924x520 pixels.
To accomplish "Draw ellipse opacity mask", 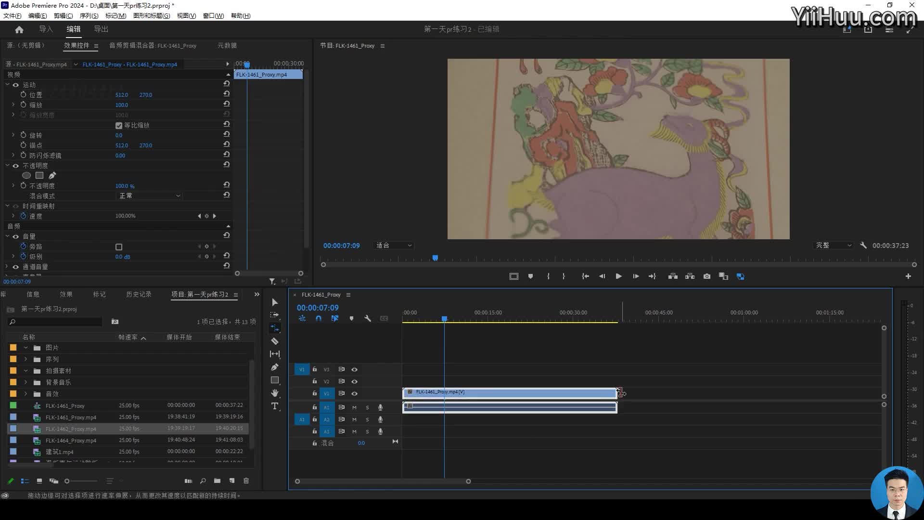I will tap(26, 175).
